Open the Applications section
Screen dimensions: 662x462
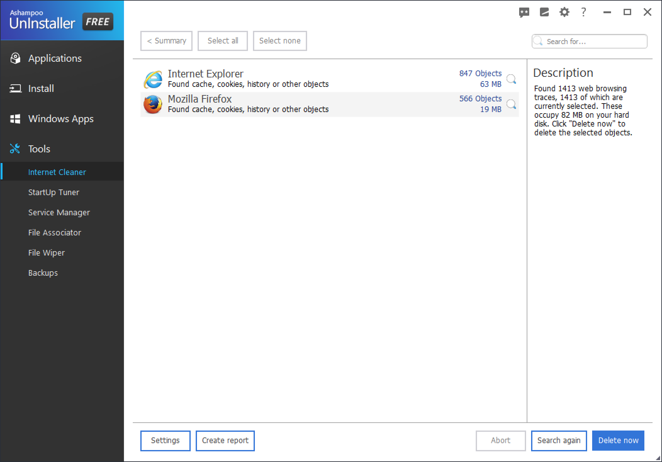pyautogui.click(x=55, y=58)
